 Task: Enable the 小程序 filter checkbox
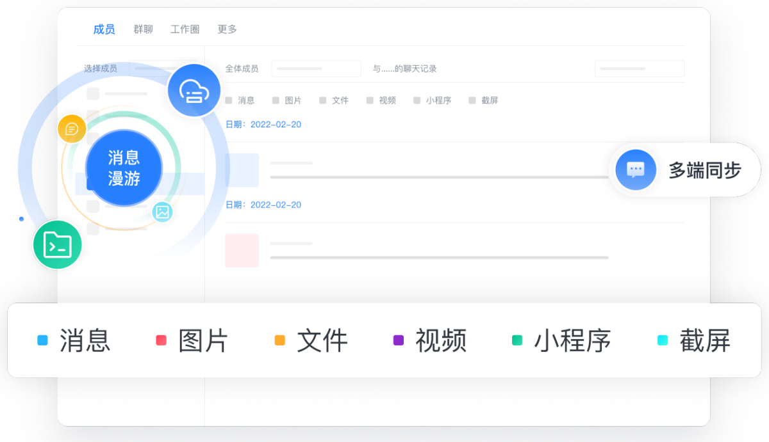coord(417,100)
